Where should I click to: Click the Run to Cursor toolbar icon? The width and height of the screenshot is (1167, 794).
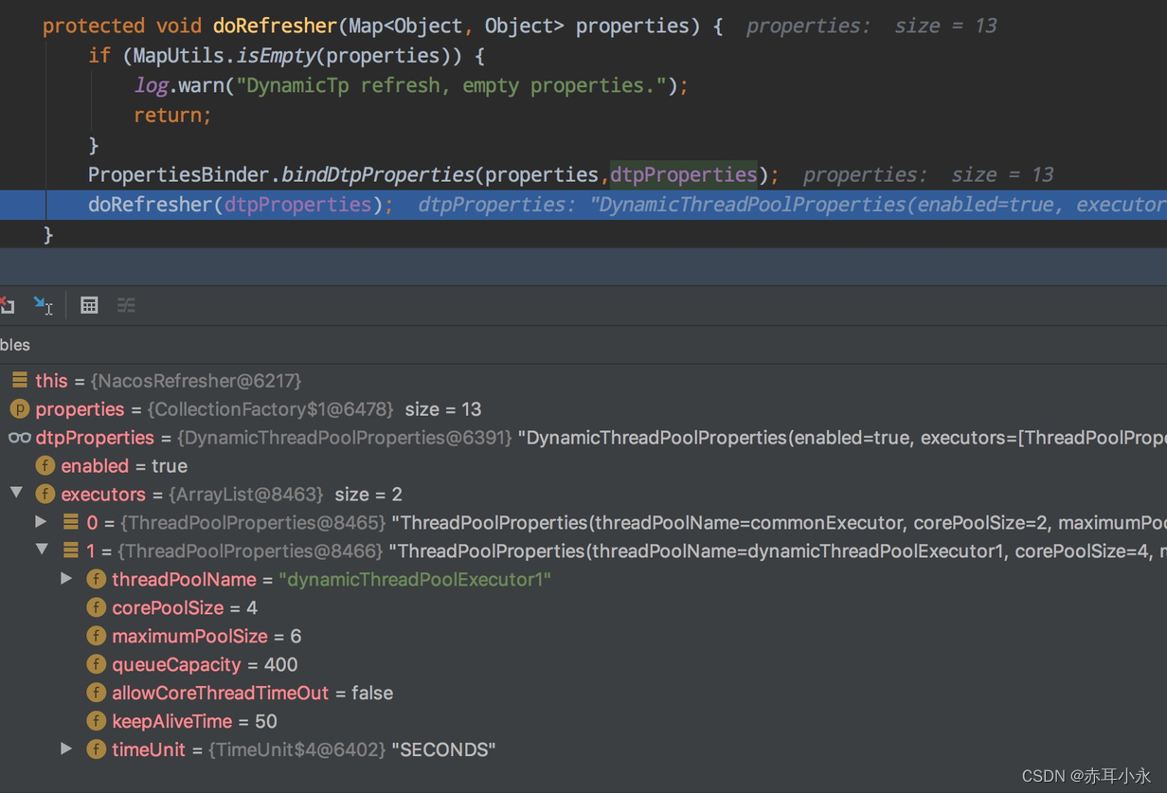click(x=43, y=305)
